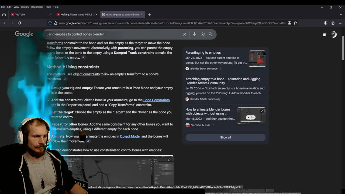
Task: Open the extensions puzzle icon
Action: pos(333,23)
